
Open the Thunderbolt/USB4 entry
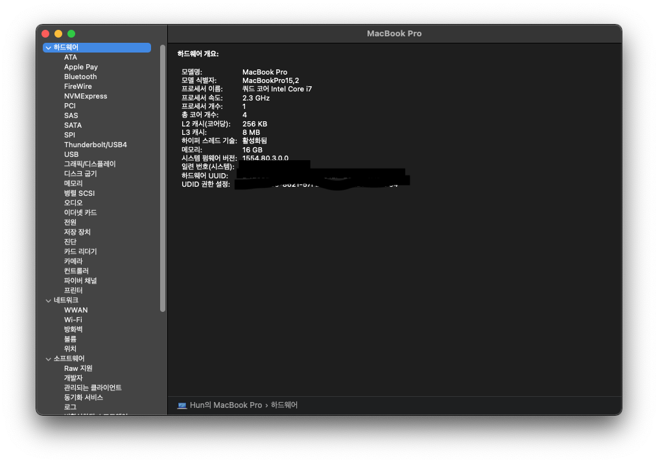(x=95, y=145)
